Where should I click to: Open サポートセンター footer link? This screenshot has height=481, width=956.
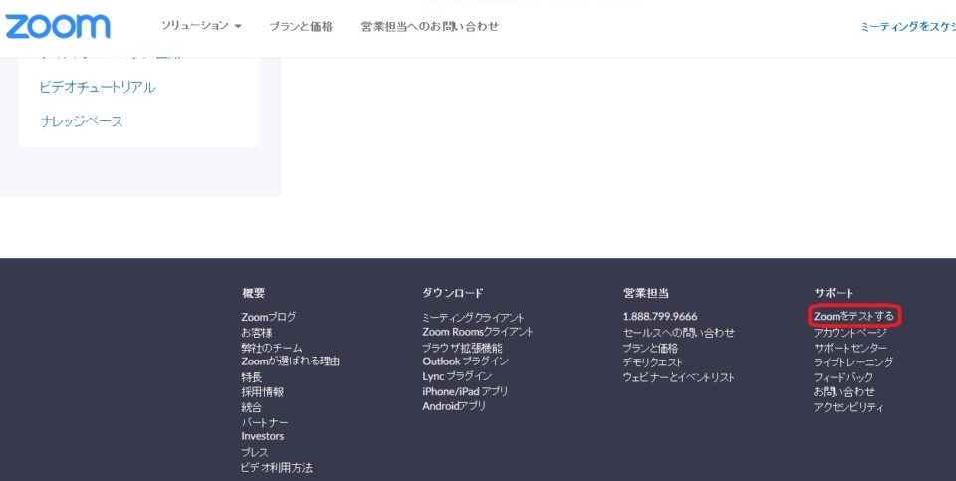click(x=849, y=348)
